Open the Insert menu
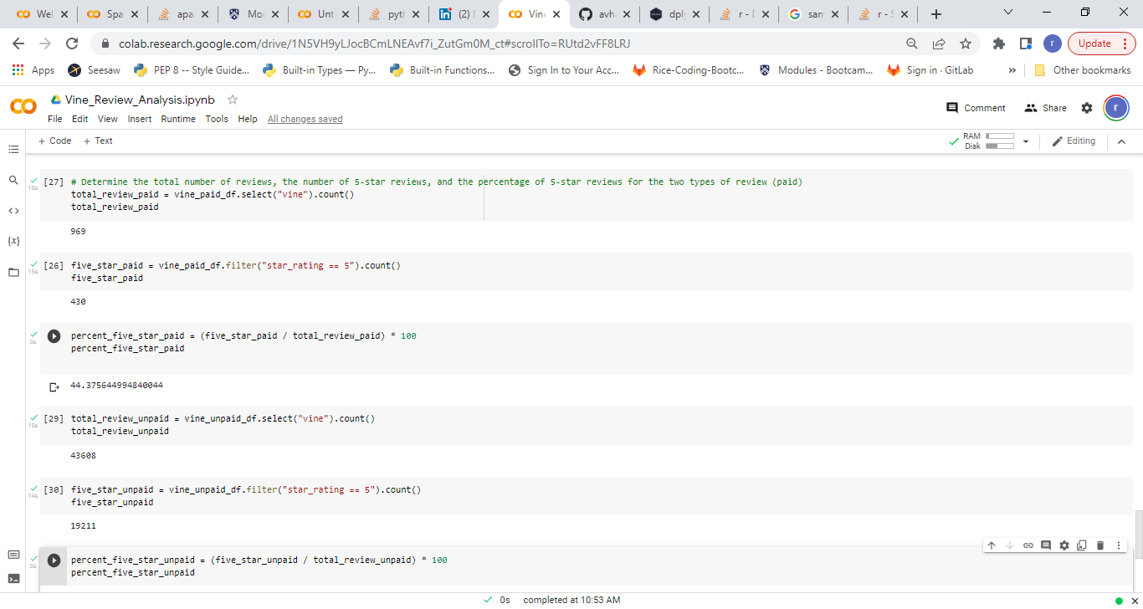This screenshot has width=1143, height=609. pyautogui.click(x=139, y=119)
